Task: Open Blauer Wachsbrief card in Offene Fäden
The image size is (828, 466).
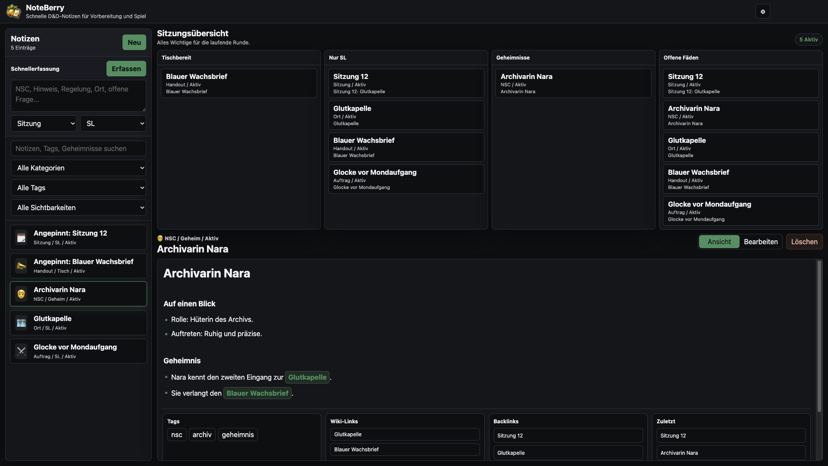Action: (x=741, y=179)
